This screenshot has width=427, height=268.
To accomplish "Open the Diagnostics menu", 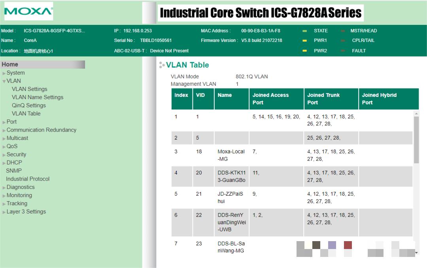I will (x=21, y=187).
